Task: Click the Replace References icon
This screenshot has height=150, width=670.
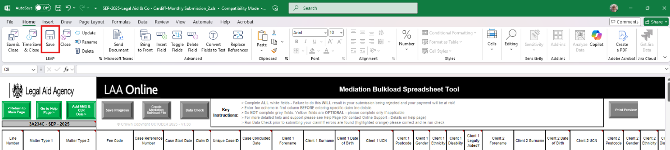Action: 237,40
